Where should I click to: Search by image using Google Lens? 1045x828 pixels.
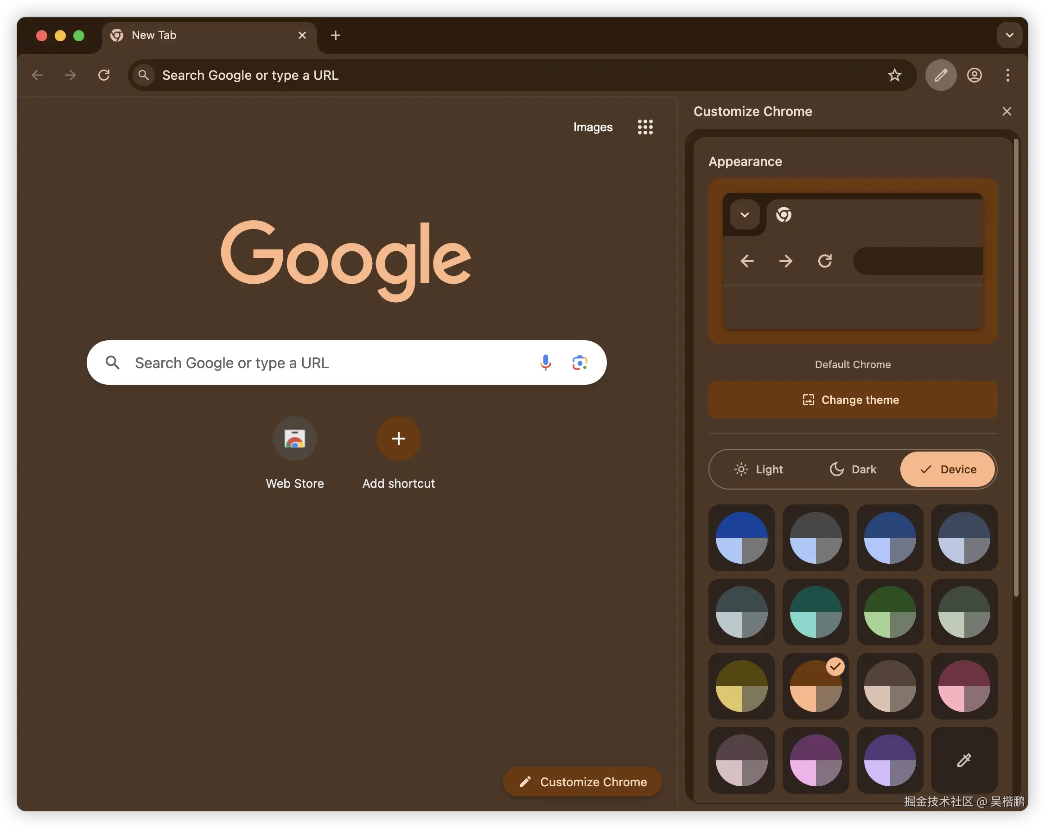[580, 363]
